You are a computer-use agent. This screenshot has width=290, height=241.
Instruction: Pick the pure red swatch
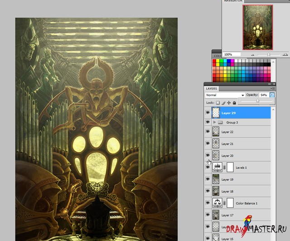(214, 61)
